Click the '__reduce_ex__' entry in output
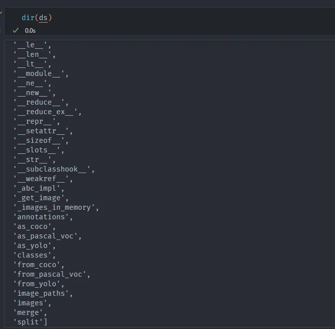 (x=47, y=112)
